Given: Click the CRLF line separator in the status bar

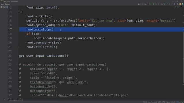Looking at the screenshot, I should (x=159, y=102).
